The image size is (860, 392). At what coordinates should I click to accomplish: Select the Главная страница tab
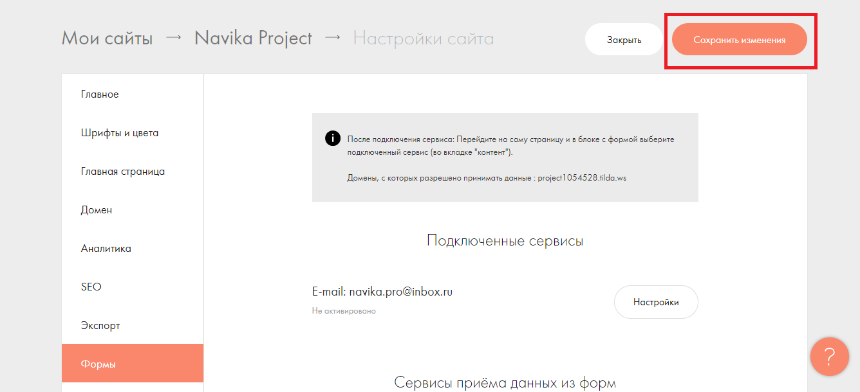tap(123, 172)
